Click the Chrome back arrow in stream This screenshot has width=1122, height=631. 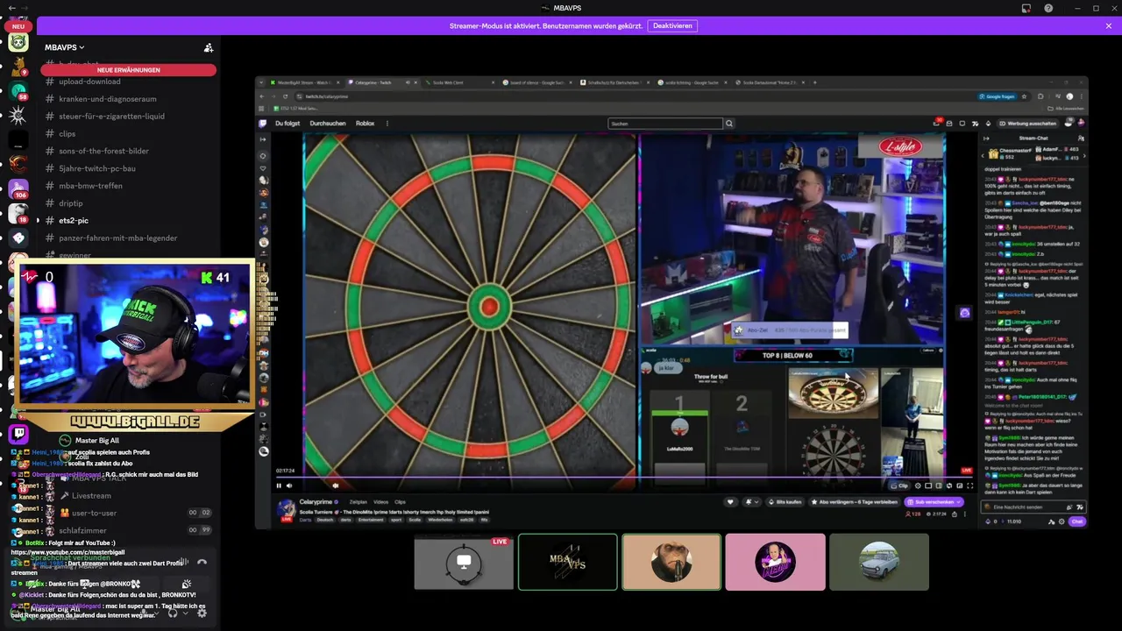click(x=262, y=96)
